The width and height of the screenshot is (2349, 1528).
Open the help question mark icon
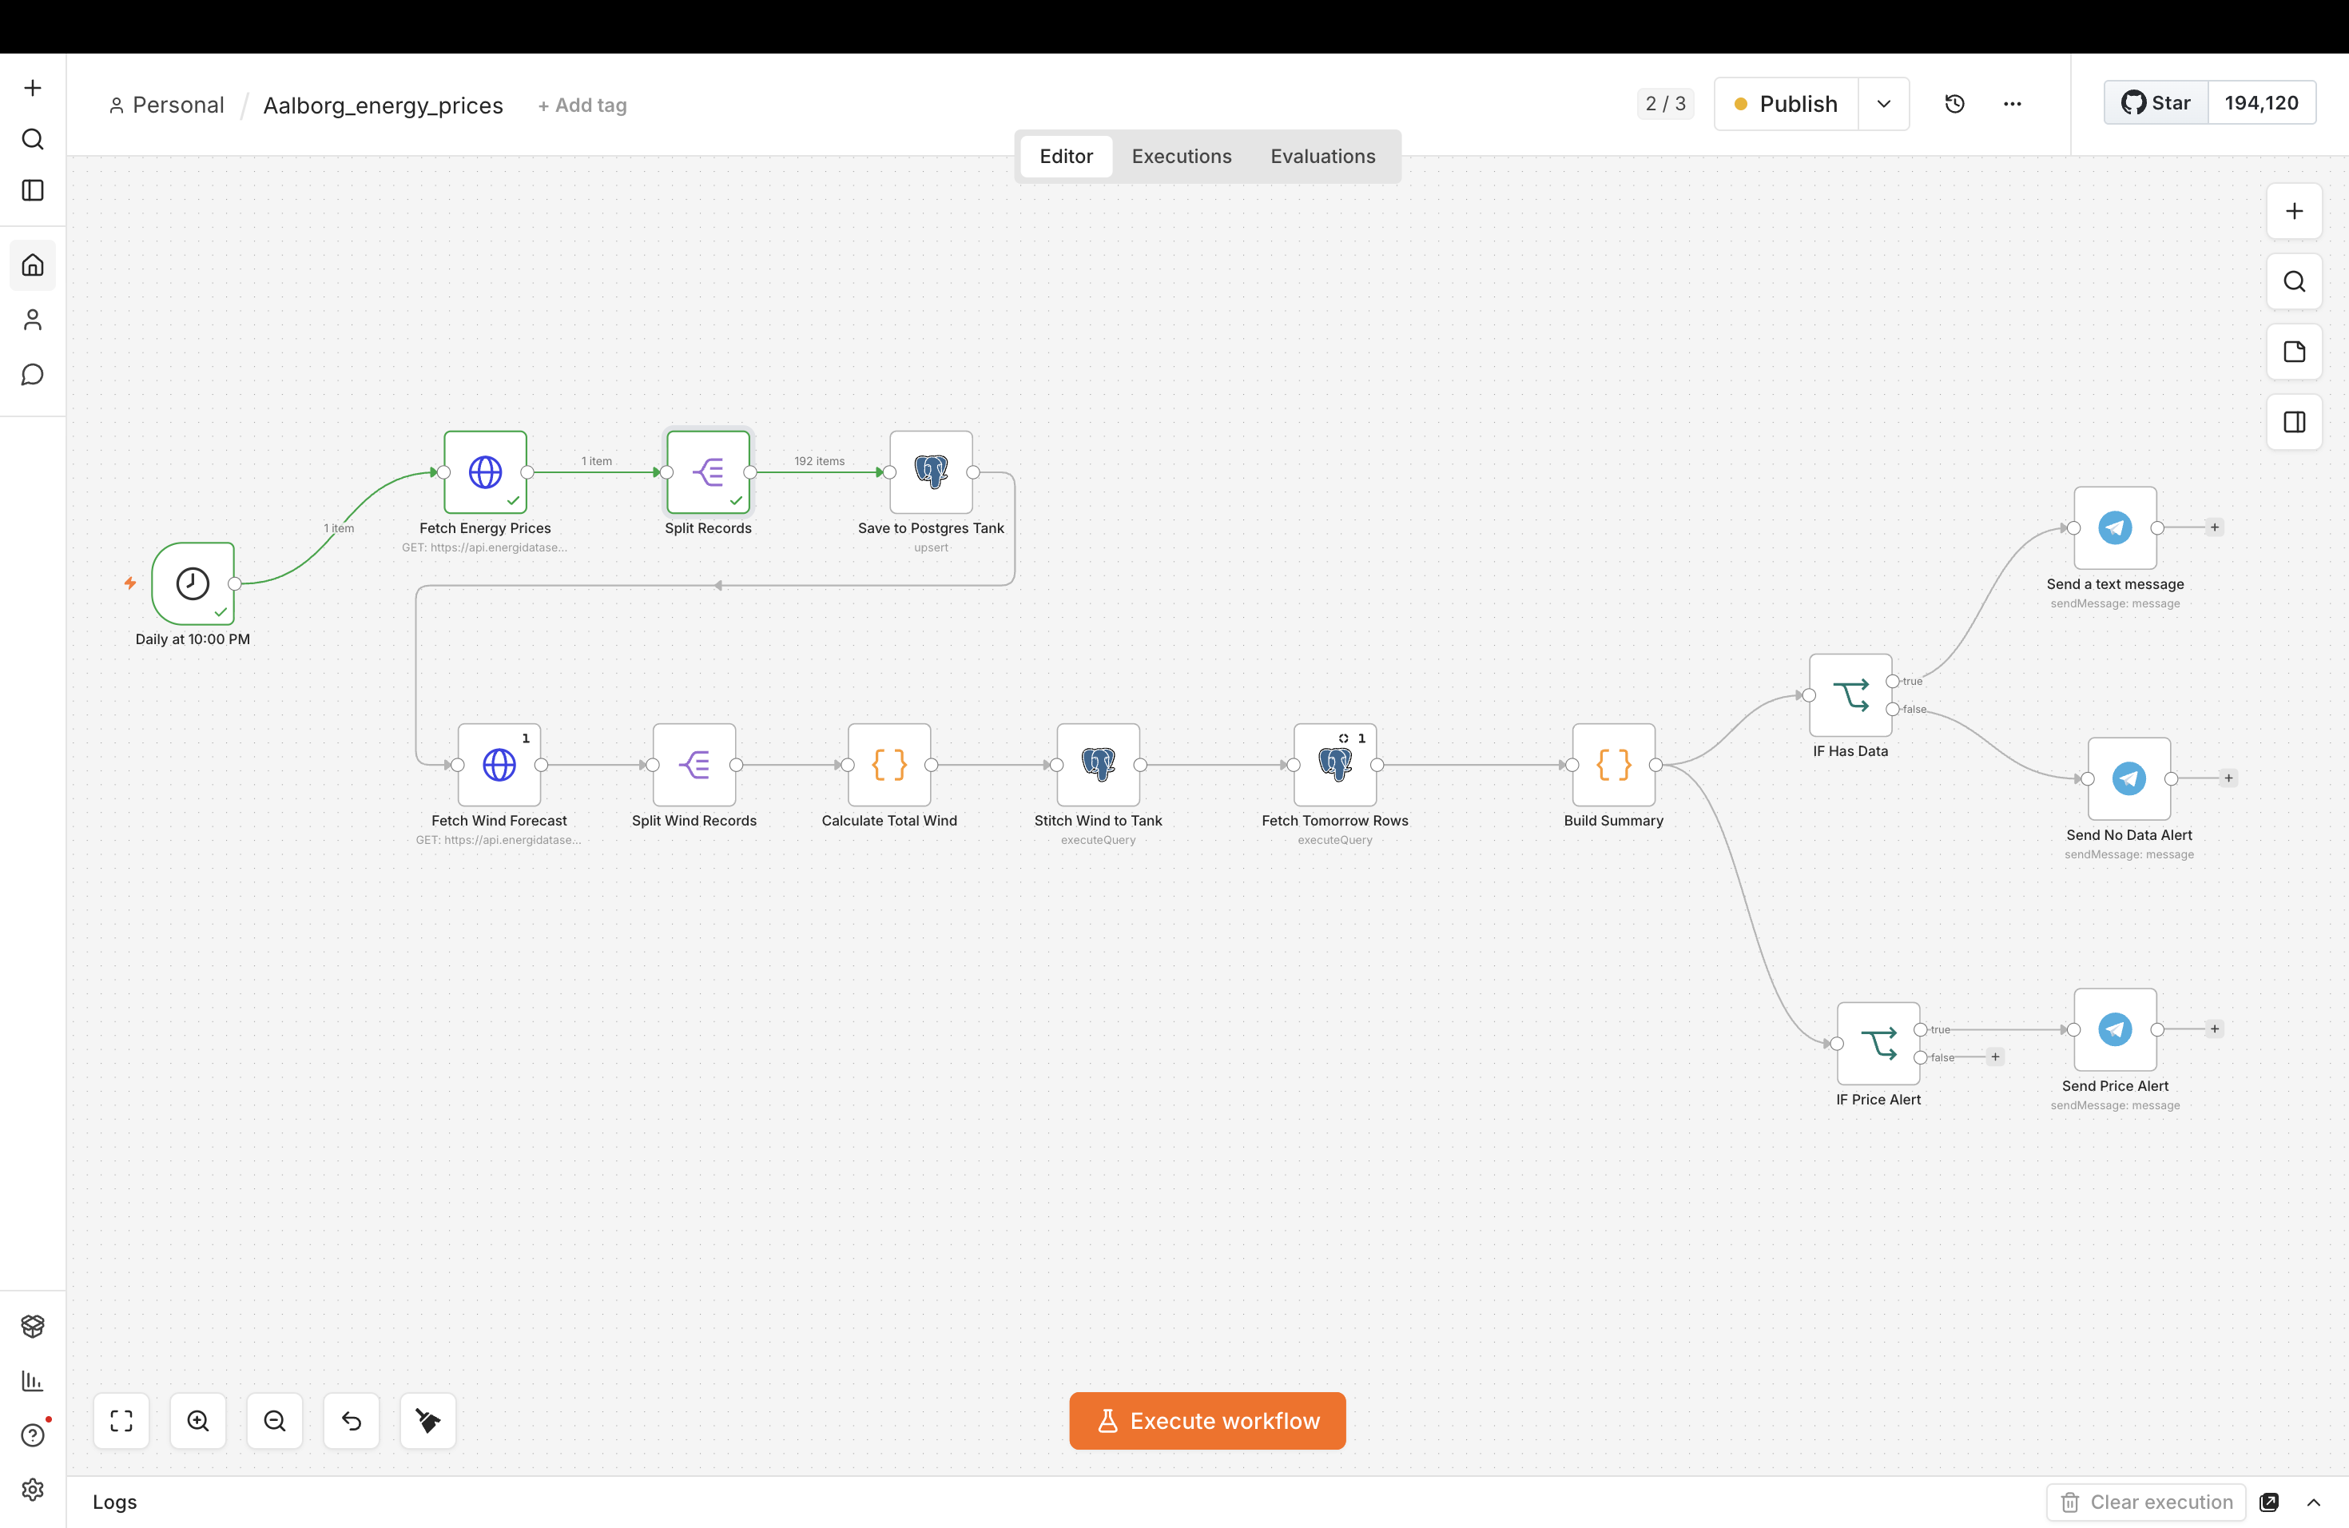pyautogui.click(x=33, y=1435)
